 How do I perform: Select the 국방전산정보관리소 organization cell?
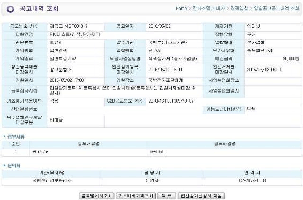click(x=52, y=181)
